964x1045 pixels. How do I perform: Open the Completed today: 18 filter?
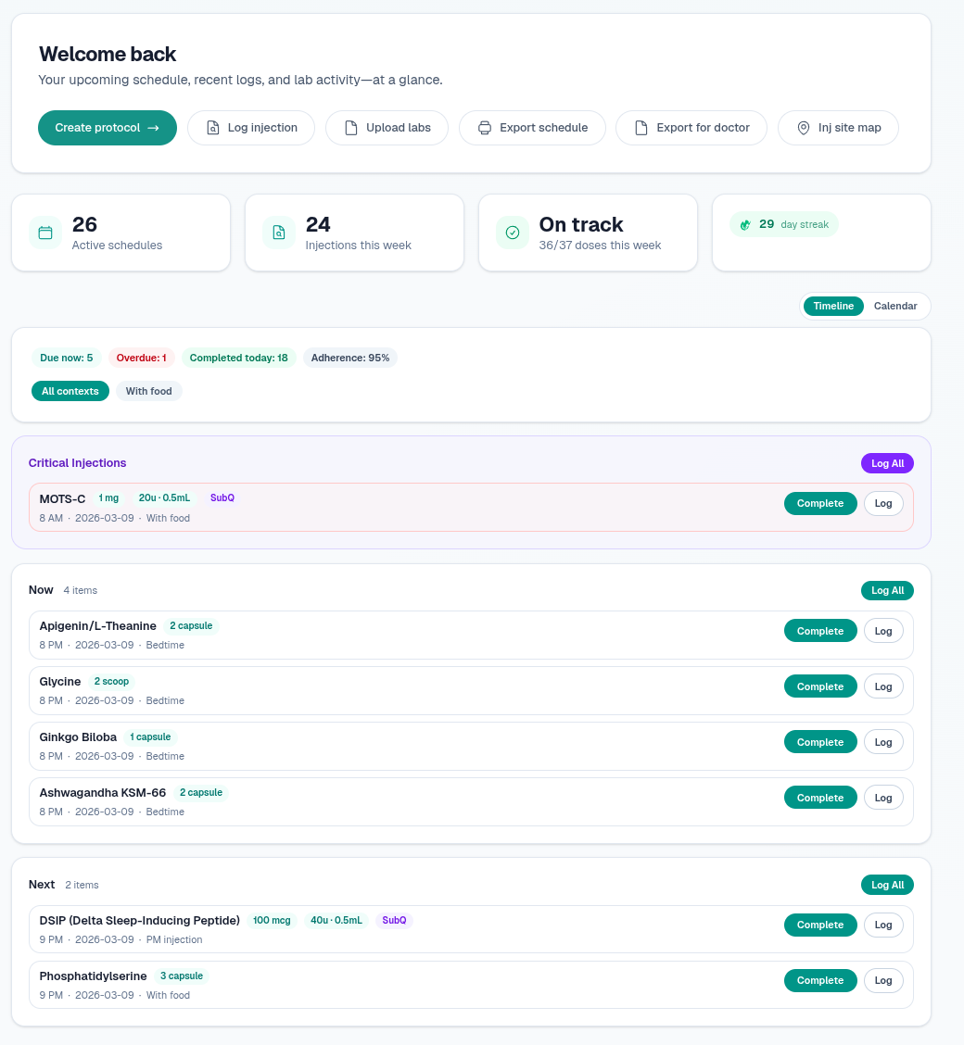coord(238,358)
